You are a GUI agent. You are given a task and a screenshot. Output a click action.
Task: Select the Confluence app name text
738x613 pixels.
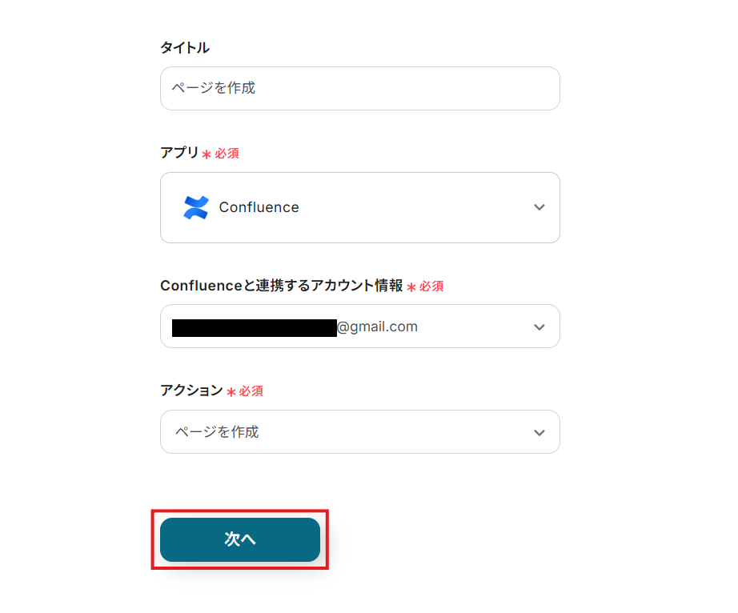point(259,207)
